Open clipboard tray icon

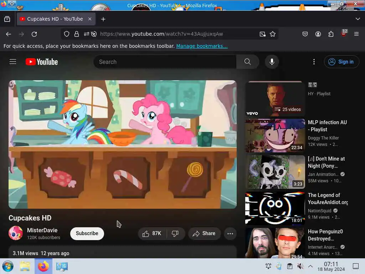pos(290,266)
